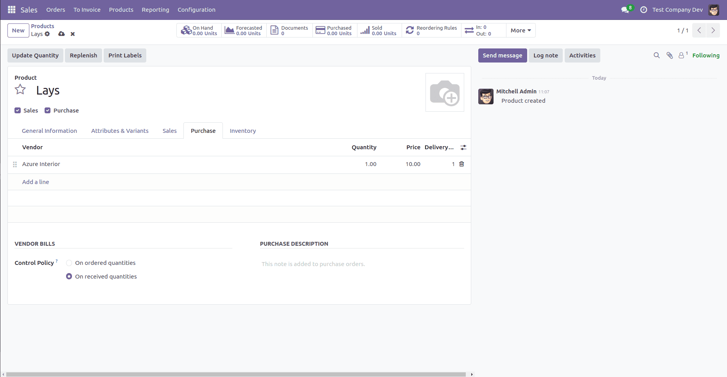The width and height of the screenshot is (727, 377).
Task: Switch to the Inventory tab
Action: [242, 131]
